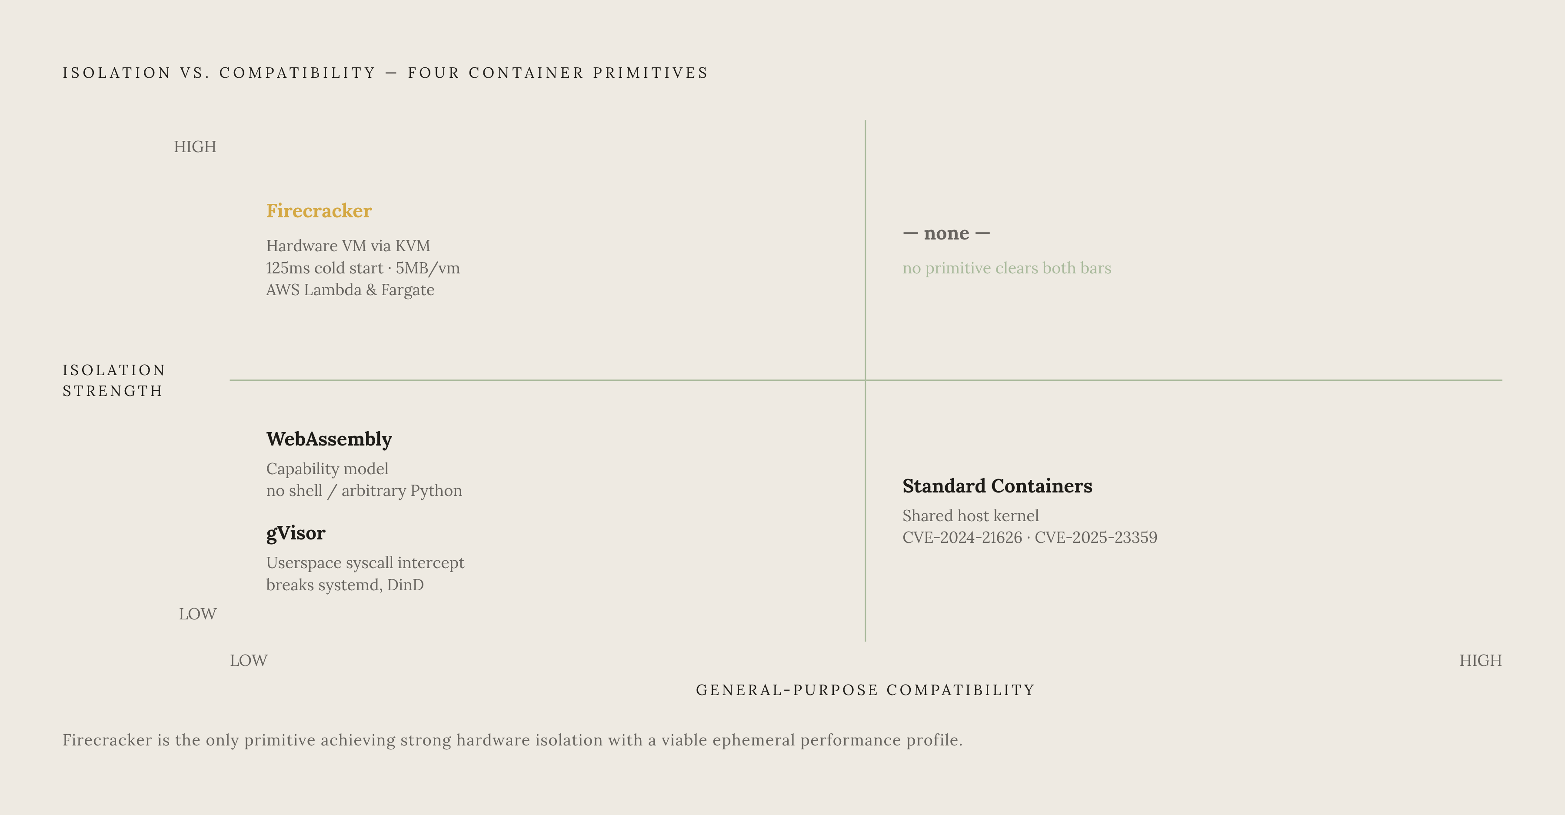Viewport: 1565px width, 815px height.
Task: Click the CVE-2024-21626 line
Action: tap(1030, 537)
